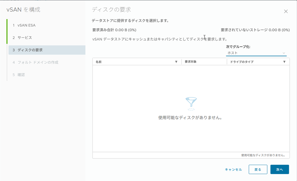Screen dimensions: 297x181
Task: Go to step 2 サービス
Action: click(x=24, y=38)
